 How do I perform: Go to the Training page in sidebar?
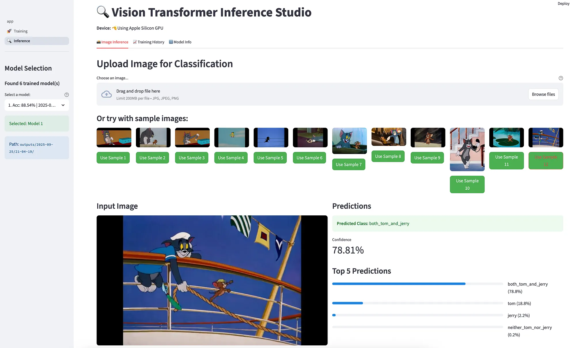(21, 31)
